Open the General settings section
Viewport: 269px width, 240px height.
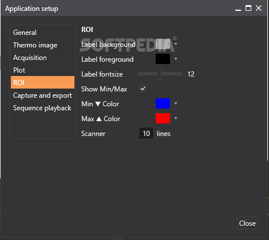tap(42, 33)
